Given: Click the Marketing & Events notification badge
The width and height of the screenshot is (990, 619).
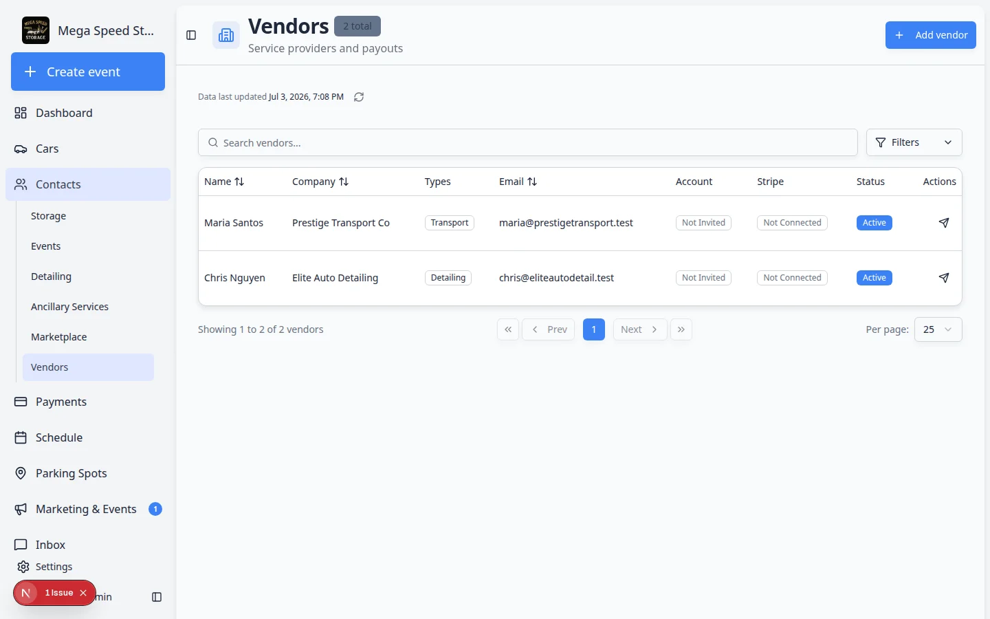Looking at the screenshot, I should (x=155, y=509).
